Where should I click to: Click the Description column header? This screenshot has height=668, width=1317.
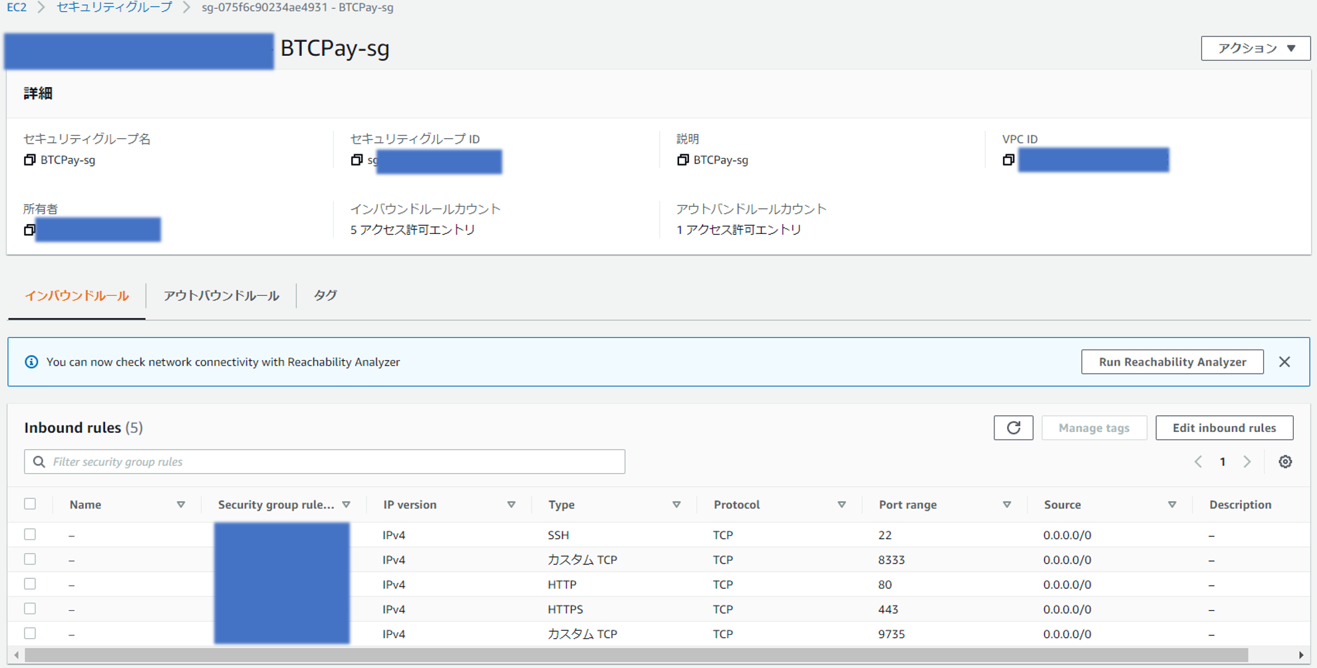1240,505
